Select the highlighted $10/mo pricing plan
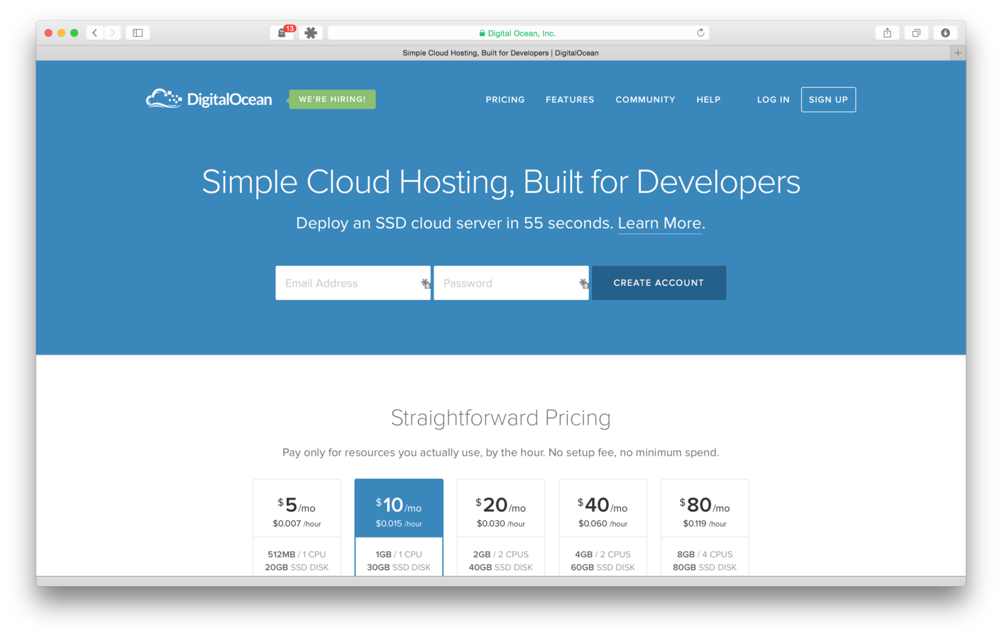The height and width of the screenshot is (638, 1002). click(x=399, y=527)
